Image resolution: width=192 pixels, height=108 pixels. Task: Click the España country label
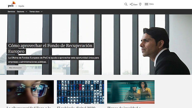pos(22,6)
